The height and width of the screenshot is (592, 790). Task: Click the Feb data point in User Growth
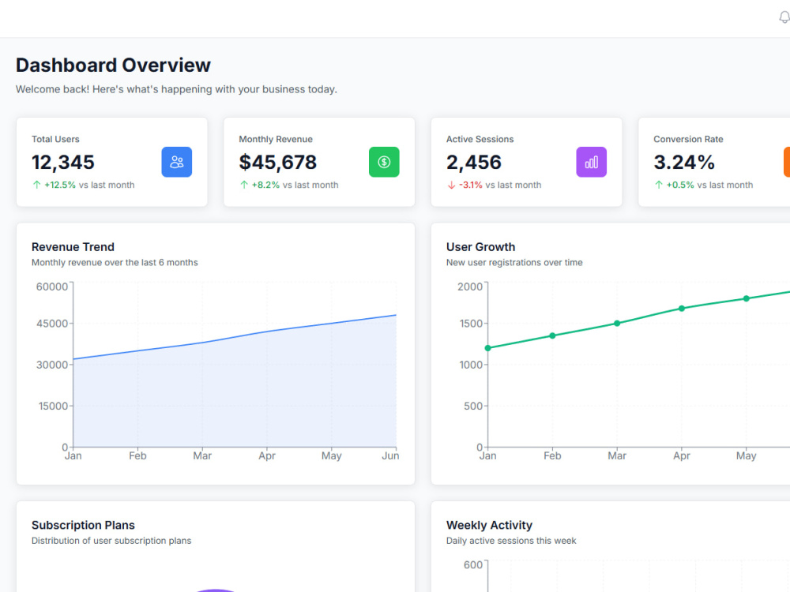pos(552,335)
